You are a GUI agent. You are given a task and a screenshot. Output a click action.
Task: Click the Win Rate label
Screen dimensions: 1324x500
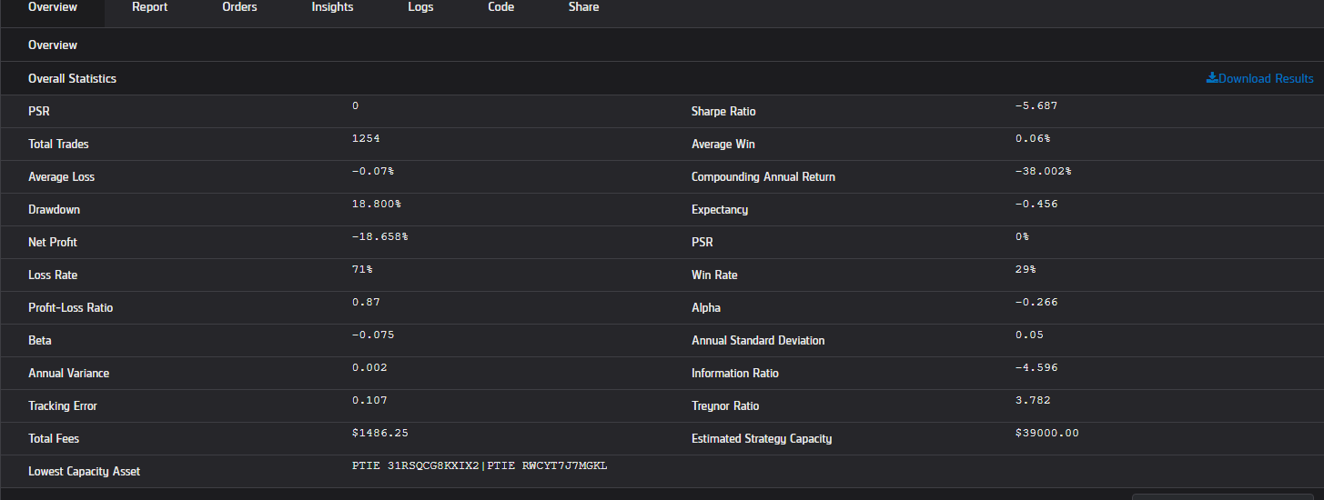click(714, 275)
